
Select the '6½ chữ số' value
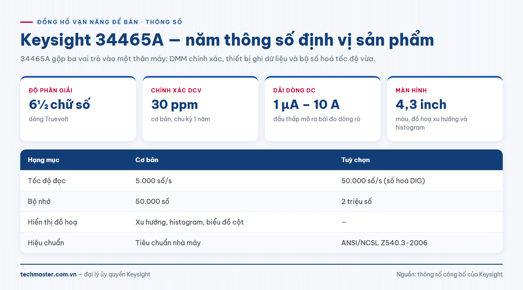[59, 104]
